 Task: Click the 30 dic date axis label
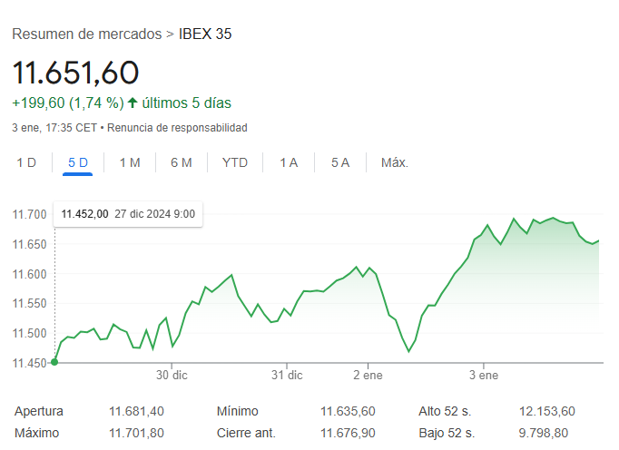[172, 374]
